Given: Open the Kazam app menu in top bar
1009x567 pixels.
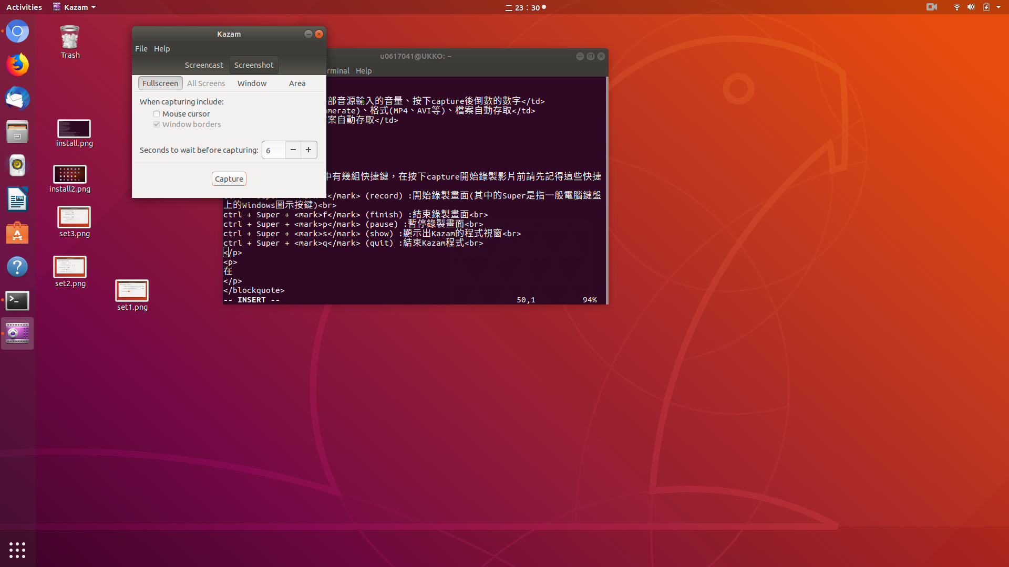Looking at the screenshot, I should click(75, 7).
